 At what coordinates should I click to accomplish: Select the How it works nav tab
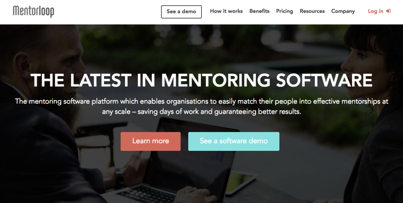(x=226, y=11)
